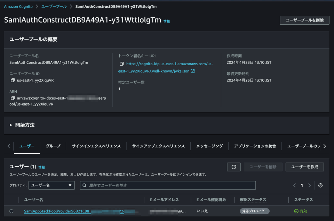This screenshot has height=221, width=334.
Task: Click the user search input field
Action: [x=168, y=185]
